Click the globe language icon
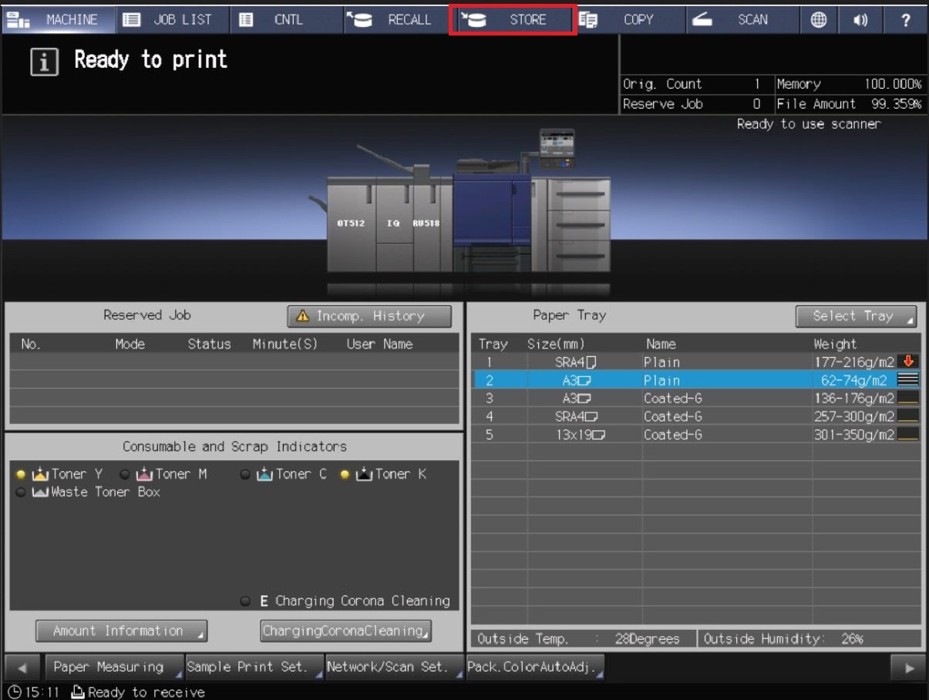The image size is (929, 700). point(819,21)
